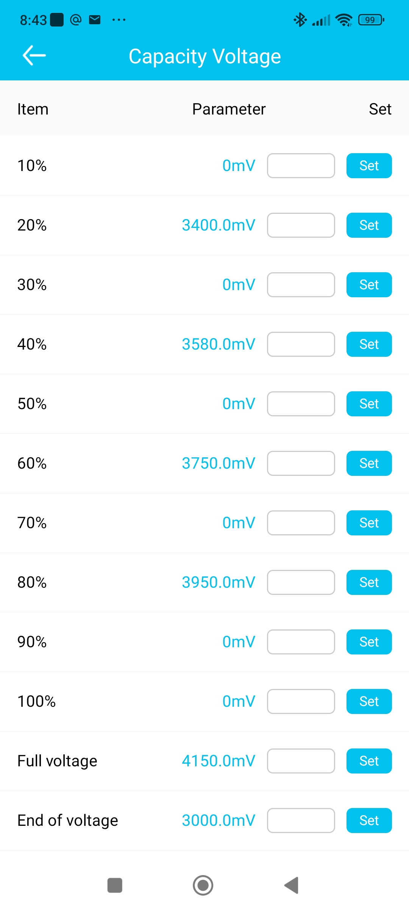Tap the Bluetooth status bar icon

coord(300,20)
